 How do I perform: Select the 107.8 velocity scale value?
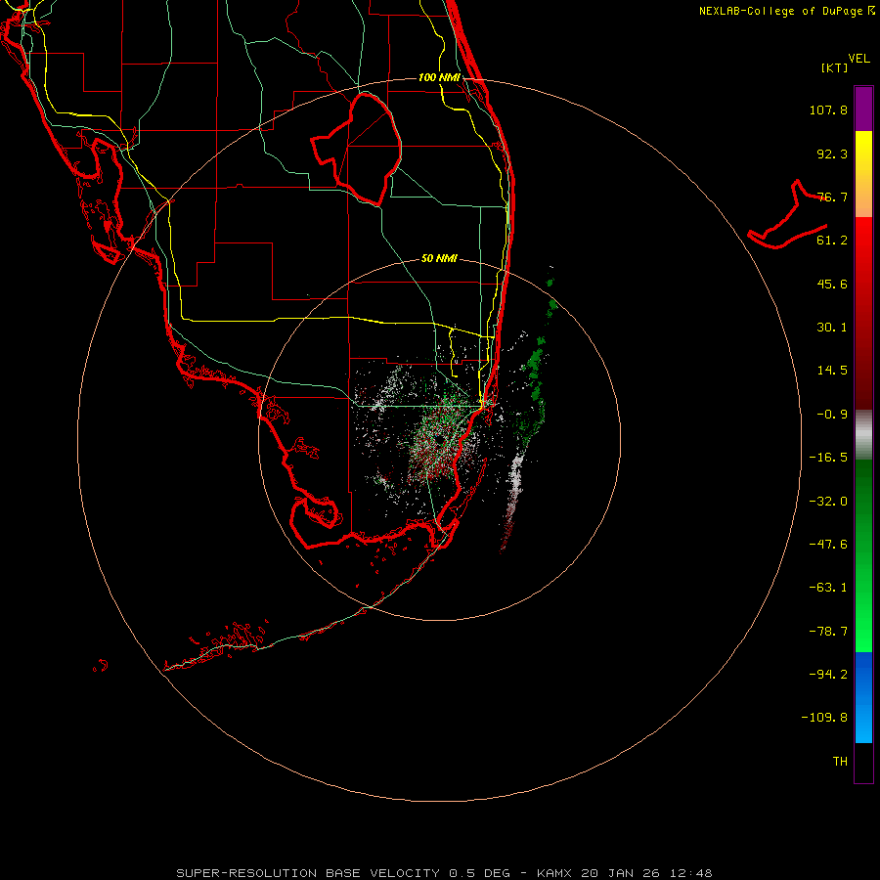point(828,110)
